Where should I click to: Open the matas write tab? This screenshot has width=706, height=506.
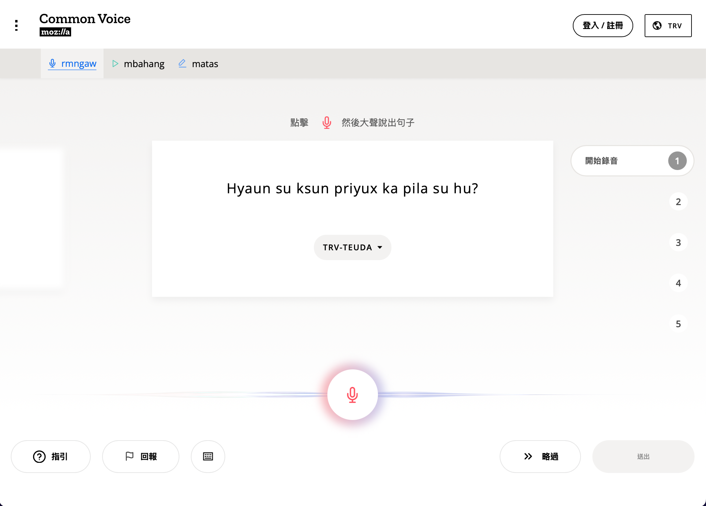[x=198, y=64]
